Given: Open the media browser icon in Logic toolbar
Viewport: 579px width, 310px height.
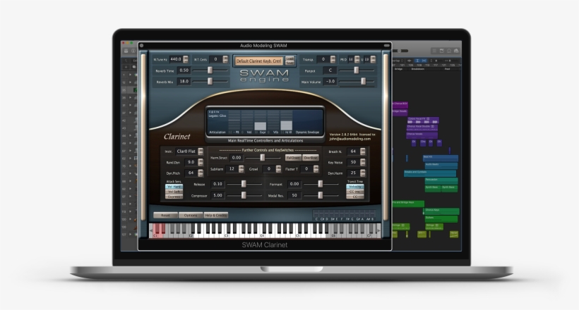Looking at the screenshot, I should tap(456, 51).
